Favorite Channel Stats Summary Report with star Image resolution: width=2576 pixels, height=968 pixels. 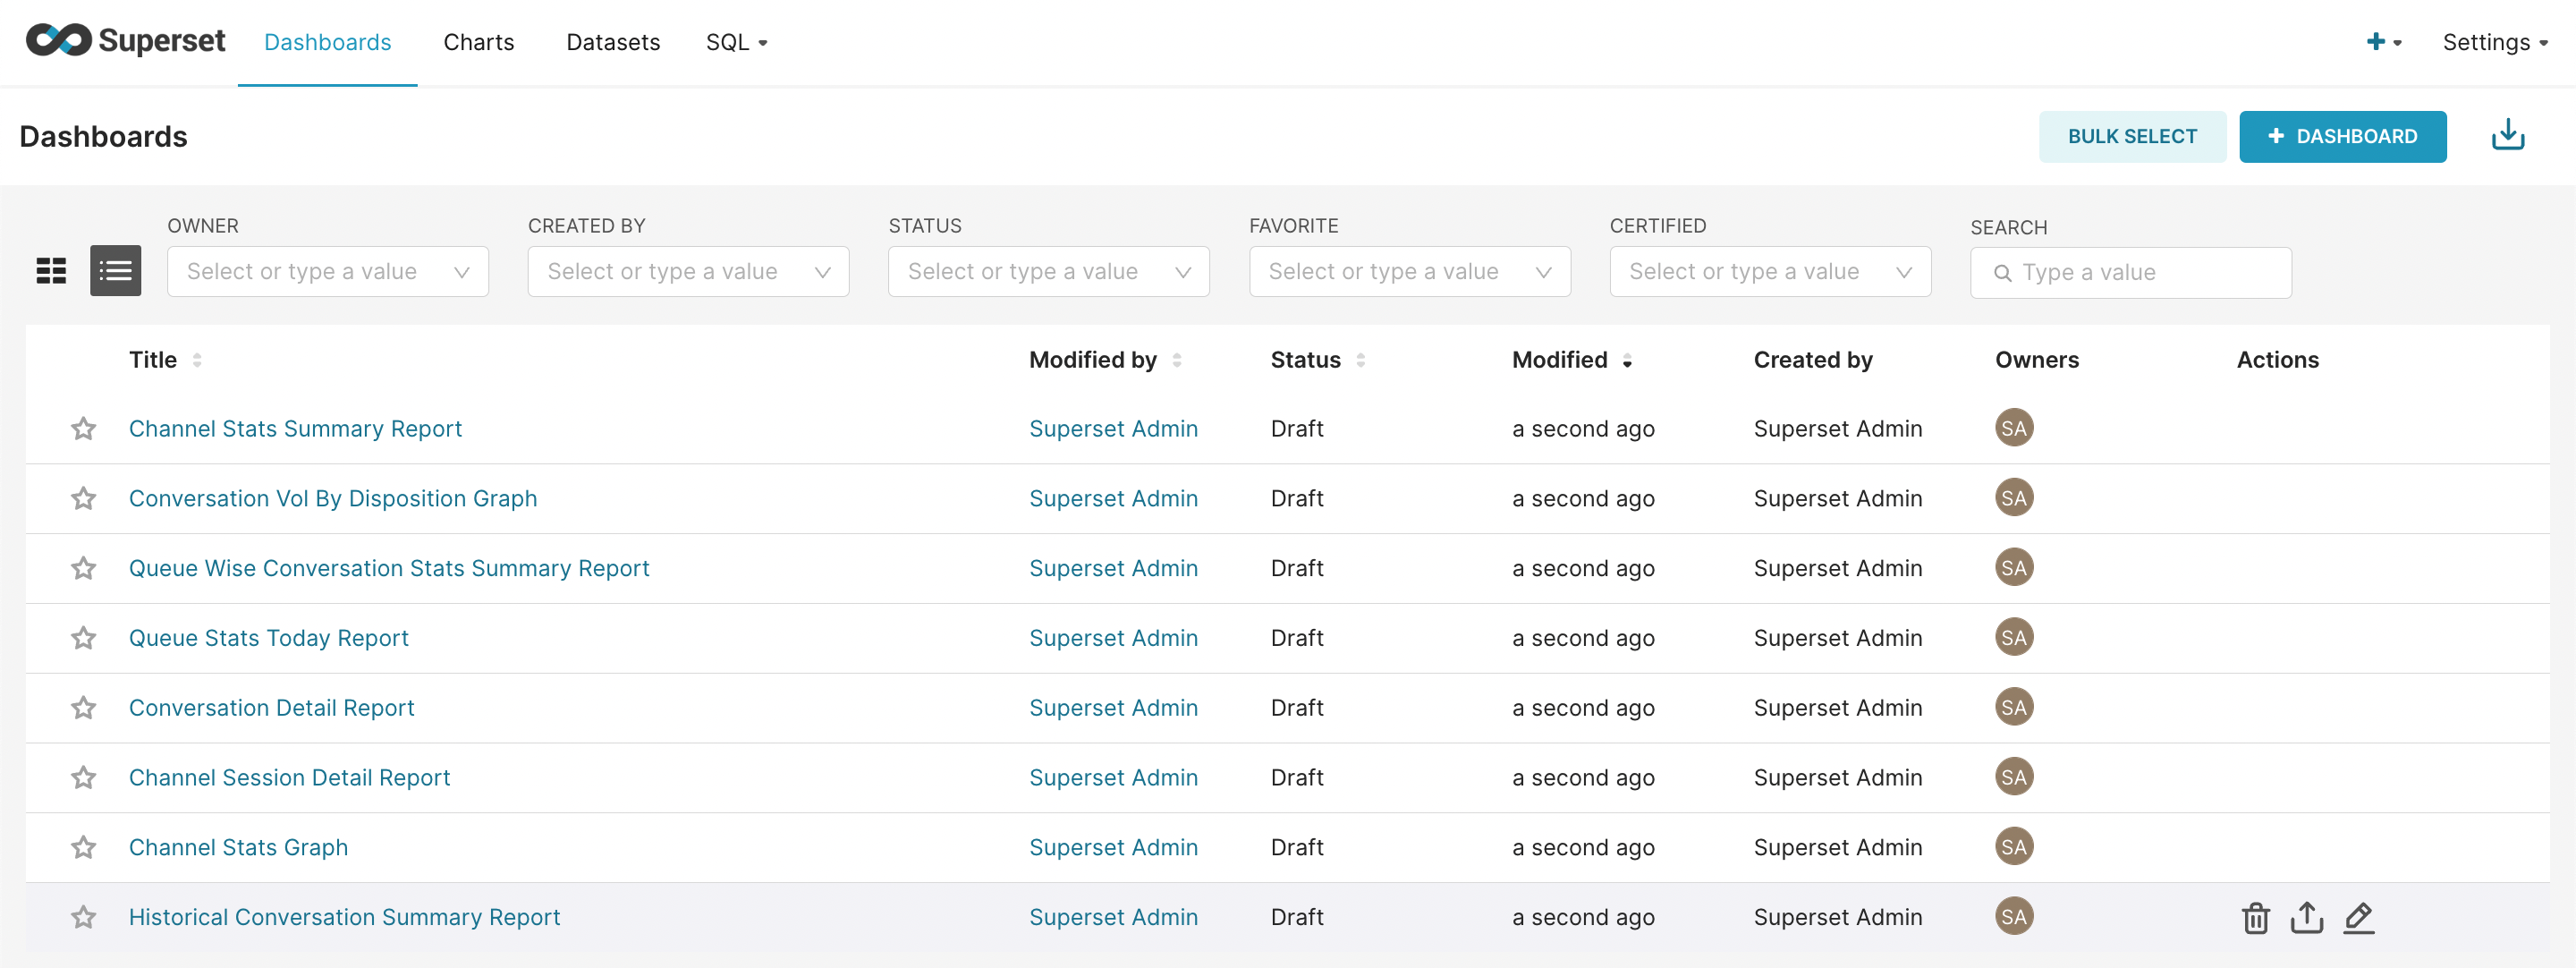(83, 429)
